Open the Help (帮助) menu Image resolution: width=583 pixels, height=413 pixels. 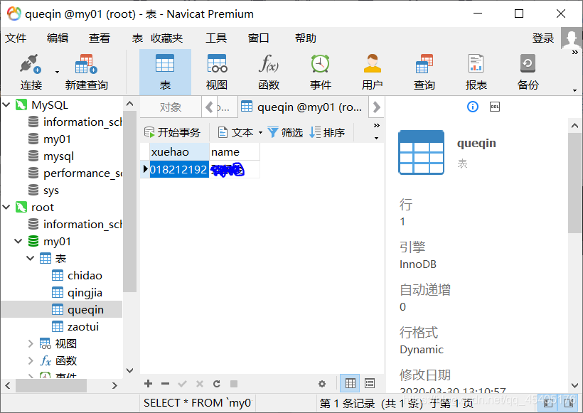tap(306, 38)
